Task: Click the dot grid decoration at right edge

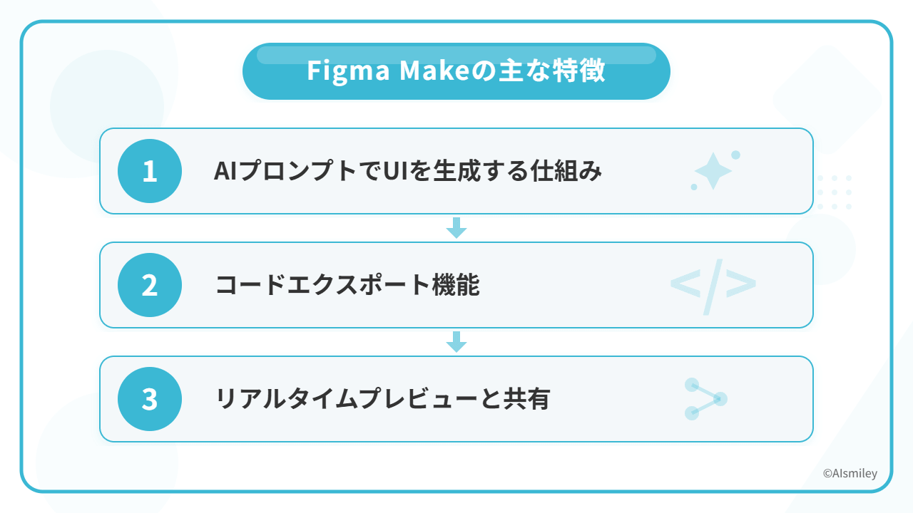Action: [833, 192]
